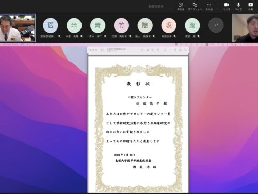Image resolution: width=258 pixels, height=194 pixels.
Task: Open the participants (参加者) panel
Action: [181, 7]
